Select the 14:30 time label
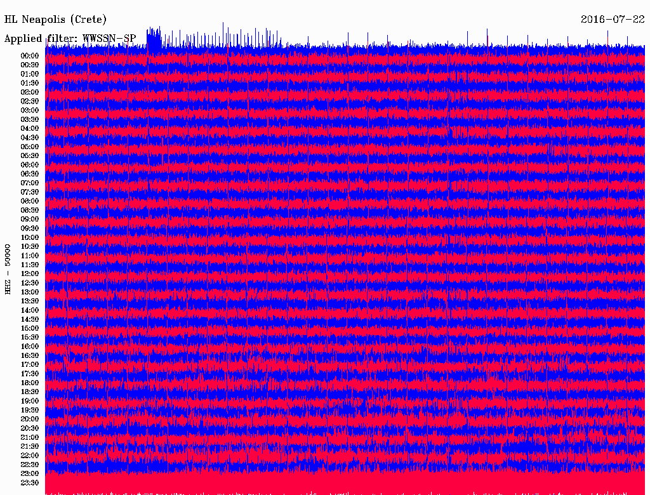The image size is (650, 495). (x=30, y=319)
